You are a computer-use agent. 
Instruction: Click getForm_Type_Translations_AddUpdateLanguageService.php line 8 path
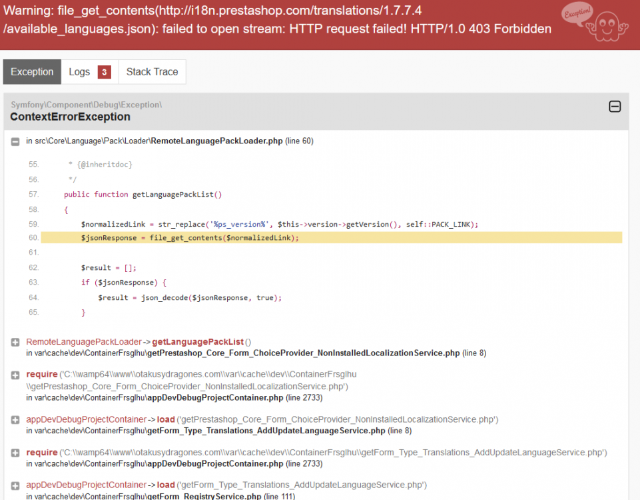point(219,431)
